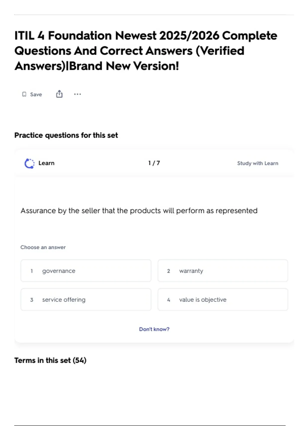Image resolution: width=300 pixels, height=426 pixels.
Task: Select the answer option 'governance'
Action: 86,271
